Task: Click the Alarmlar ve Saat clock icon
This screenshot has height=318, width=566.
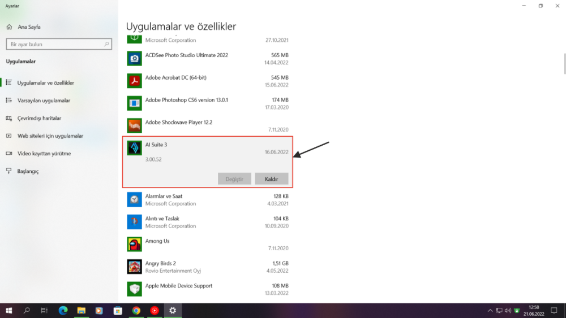Action: pos(134,199)
